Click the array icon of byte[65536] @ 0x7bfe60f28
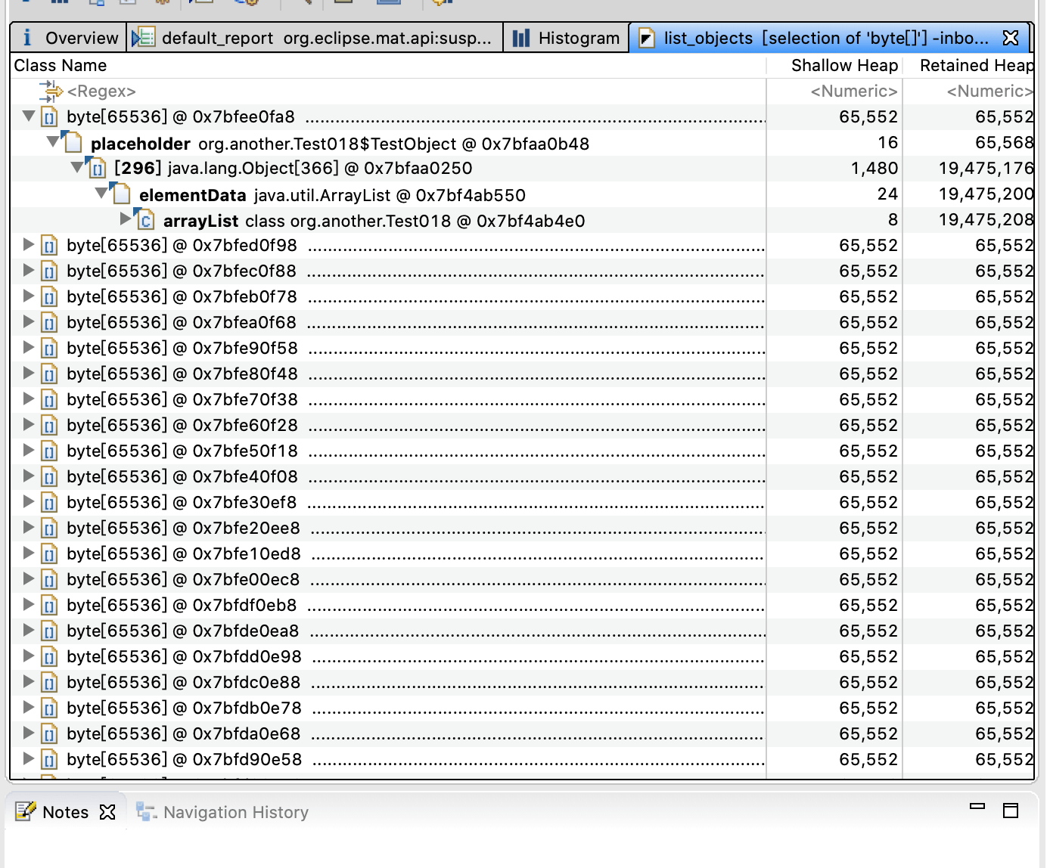 pyautogui.click(x=49, y=426)
